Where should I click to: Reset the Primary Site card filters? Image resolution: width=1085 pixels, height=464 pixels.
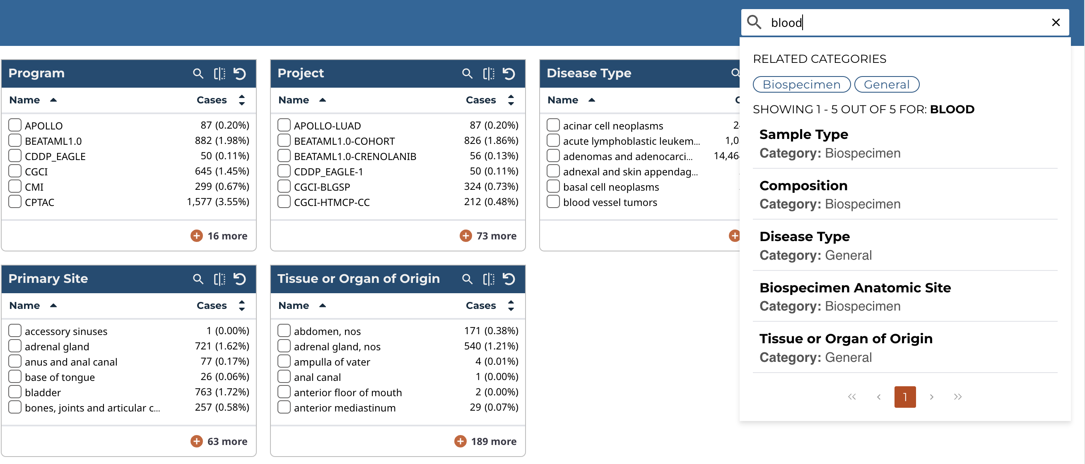pyautogui.click(x=240, y=279)
